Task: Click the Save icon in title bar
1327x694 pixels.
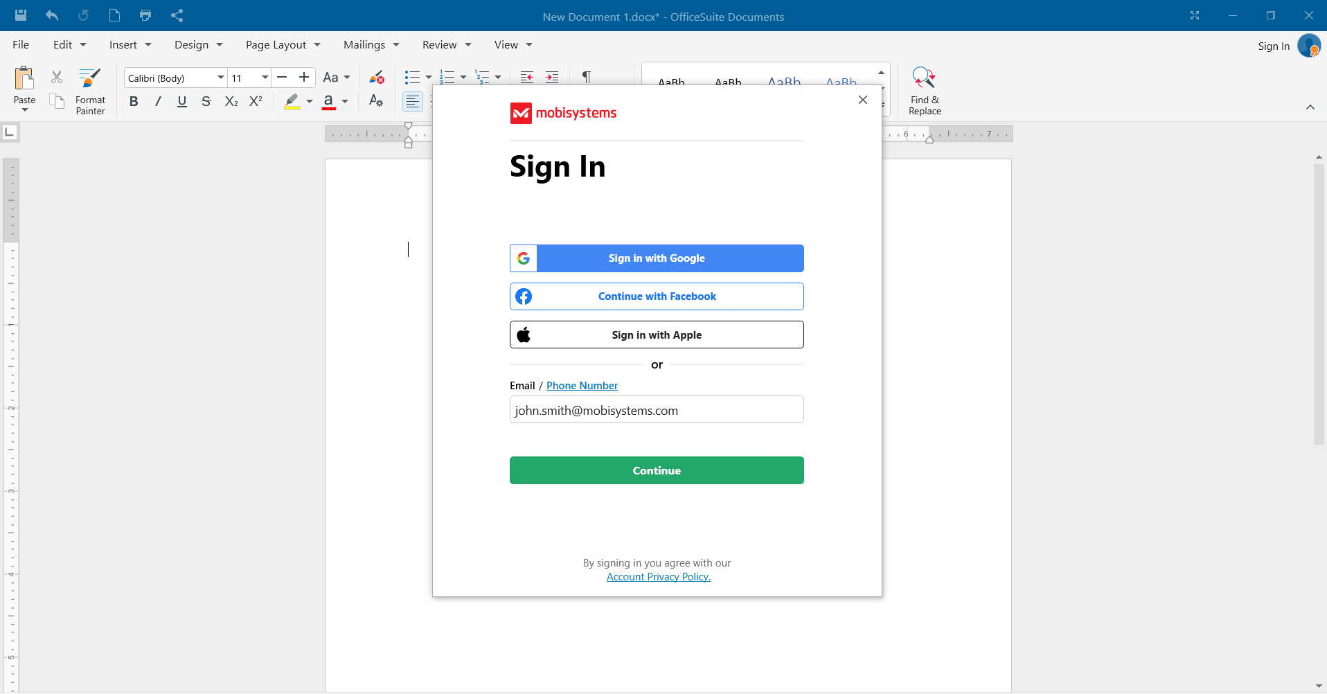Action: point(21,15)
